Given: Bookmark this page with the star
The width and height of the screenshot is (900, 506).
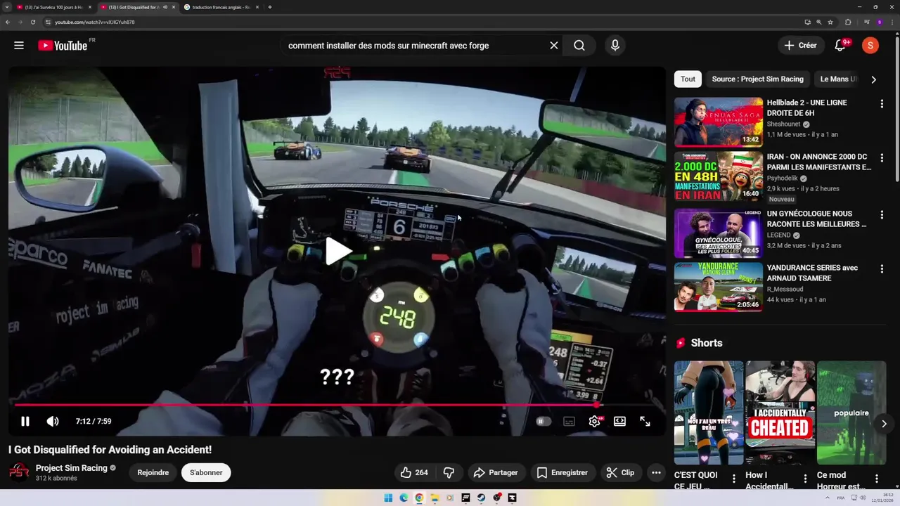Looking at the screenshot, I should 830,22.
